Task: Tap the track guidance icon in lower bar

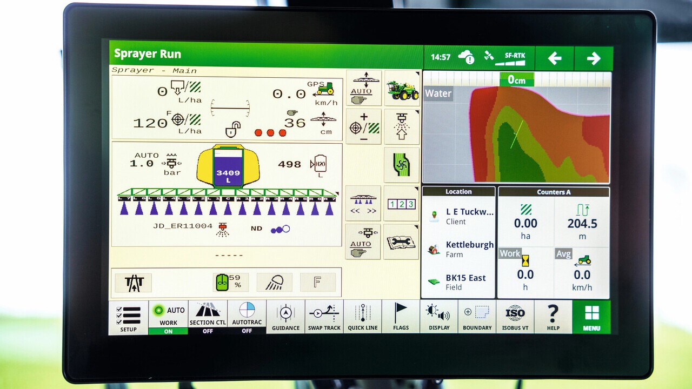Action: (134, 283)
